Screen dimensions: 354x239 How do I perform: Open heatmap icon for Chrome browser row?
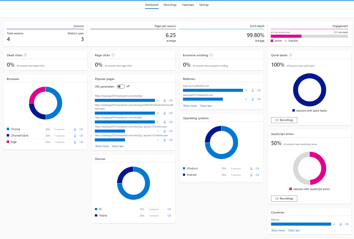pos(75,129)
